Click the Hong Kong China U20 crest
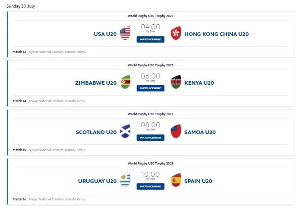The width and height of the screenshot is (297, 208). pos(176,34)
